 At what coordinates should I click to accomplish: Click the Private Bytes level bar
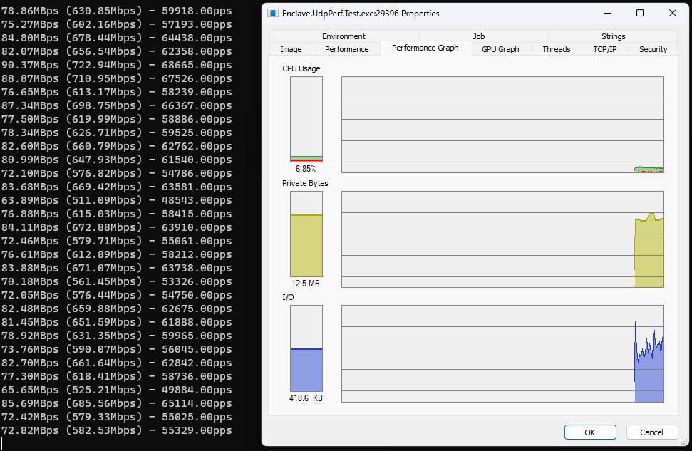[306, 234]
